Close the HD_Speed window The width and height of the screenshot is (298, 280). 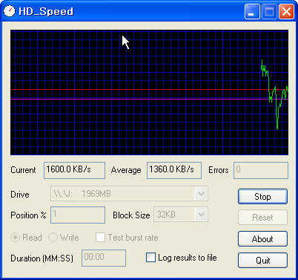(286, 11)
